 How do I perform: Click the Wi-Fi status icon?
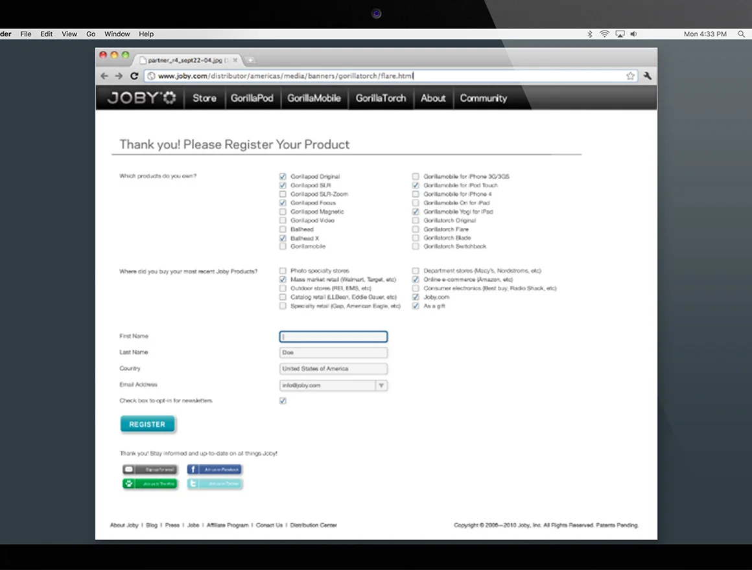(605, 34)
